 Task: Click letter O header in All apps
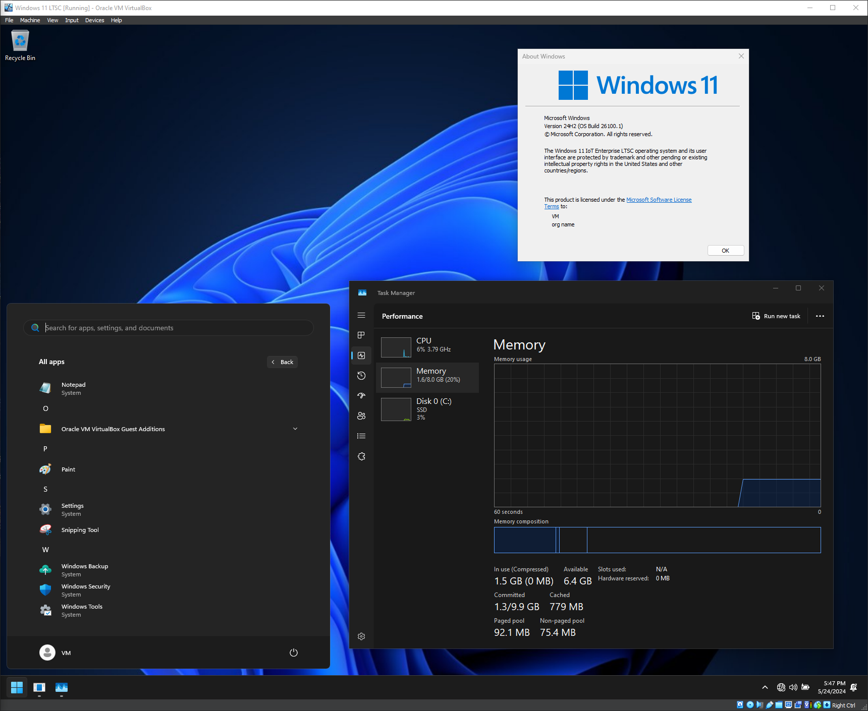45,408
